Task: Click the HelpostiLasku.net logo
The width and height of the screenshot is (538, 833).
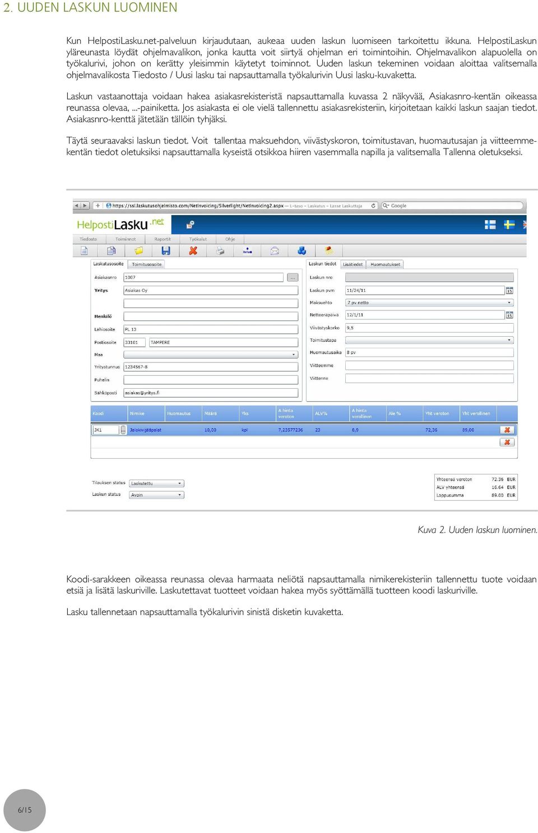Action: coord(120,224)
